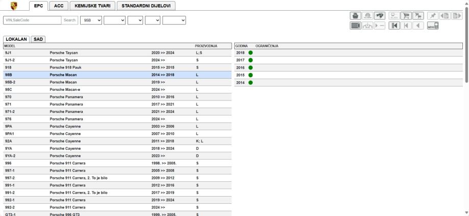Image resolution: width=469 pixels, height=216 pixels.
Task: Click the Search button
Action: [x=70, y=20]
